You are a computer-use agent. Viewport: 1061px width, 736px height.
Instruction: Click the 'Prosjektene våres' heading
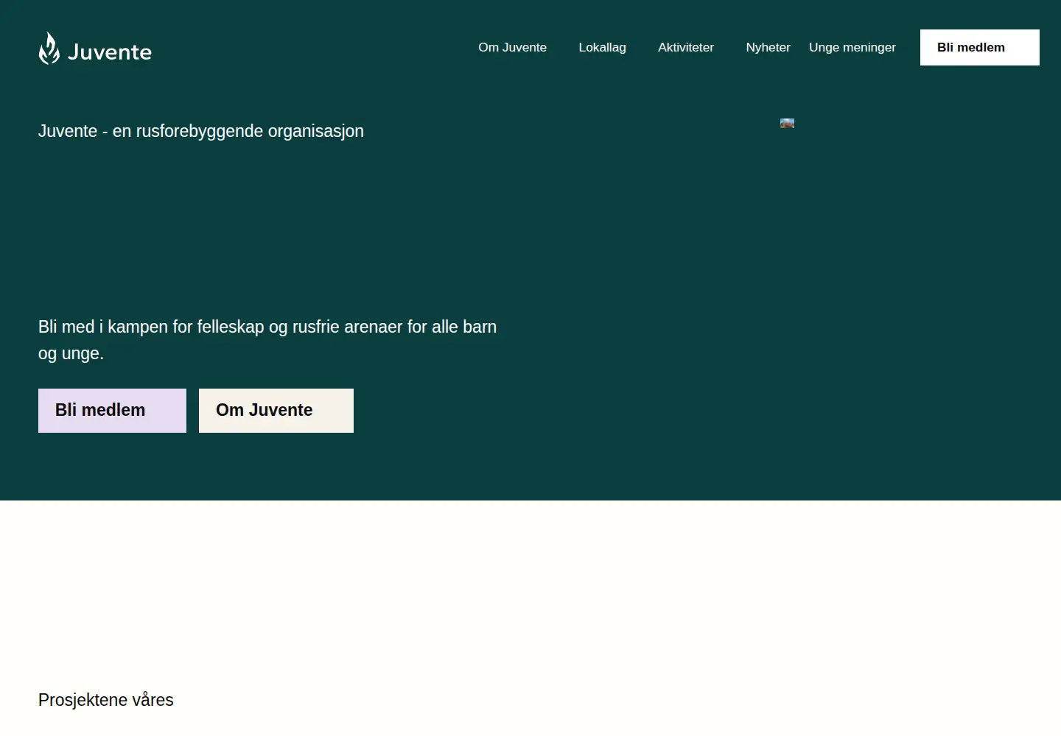(106, 700)
